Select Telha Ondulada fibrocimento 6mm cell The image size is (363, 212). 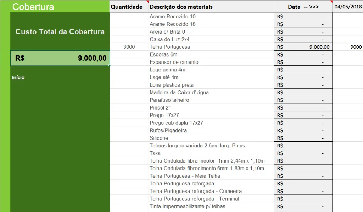coord(211,169)
